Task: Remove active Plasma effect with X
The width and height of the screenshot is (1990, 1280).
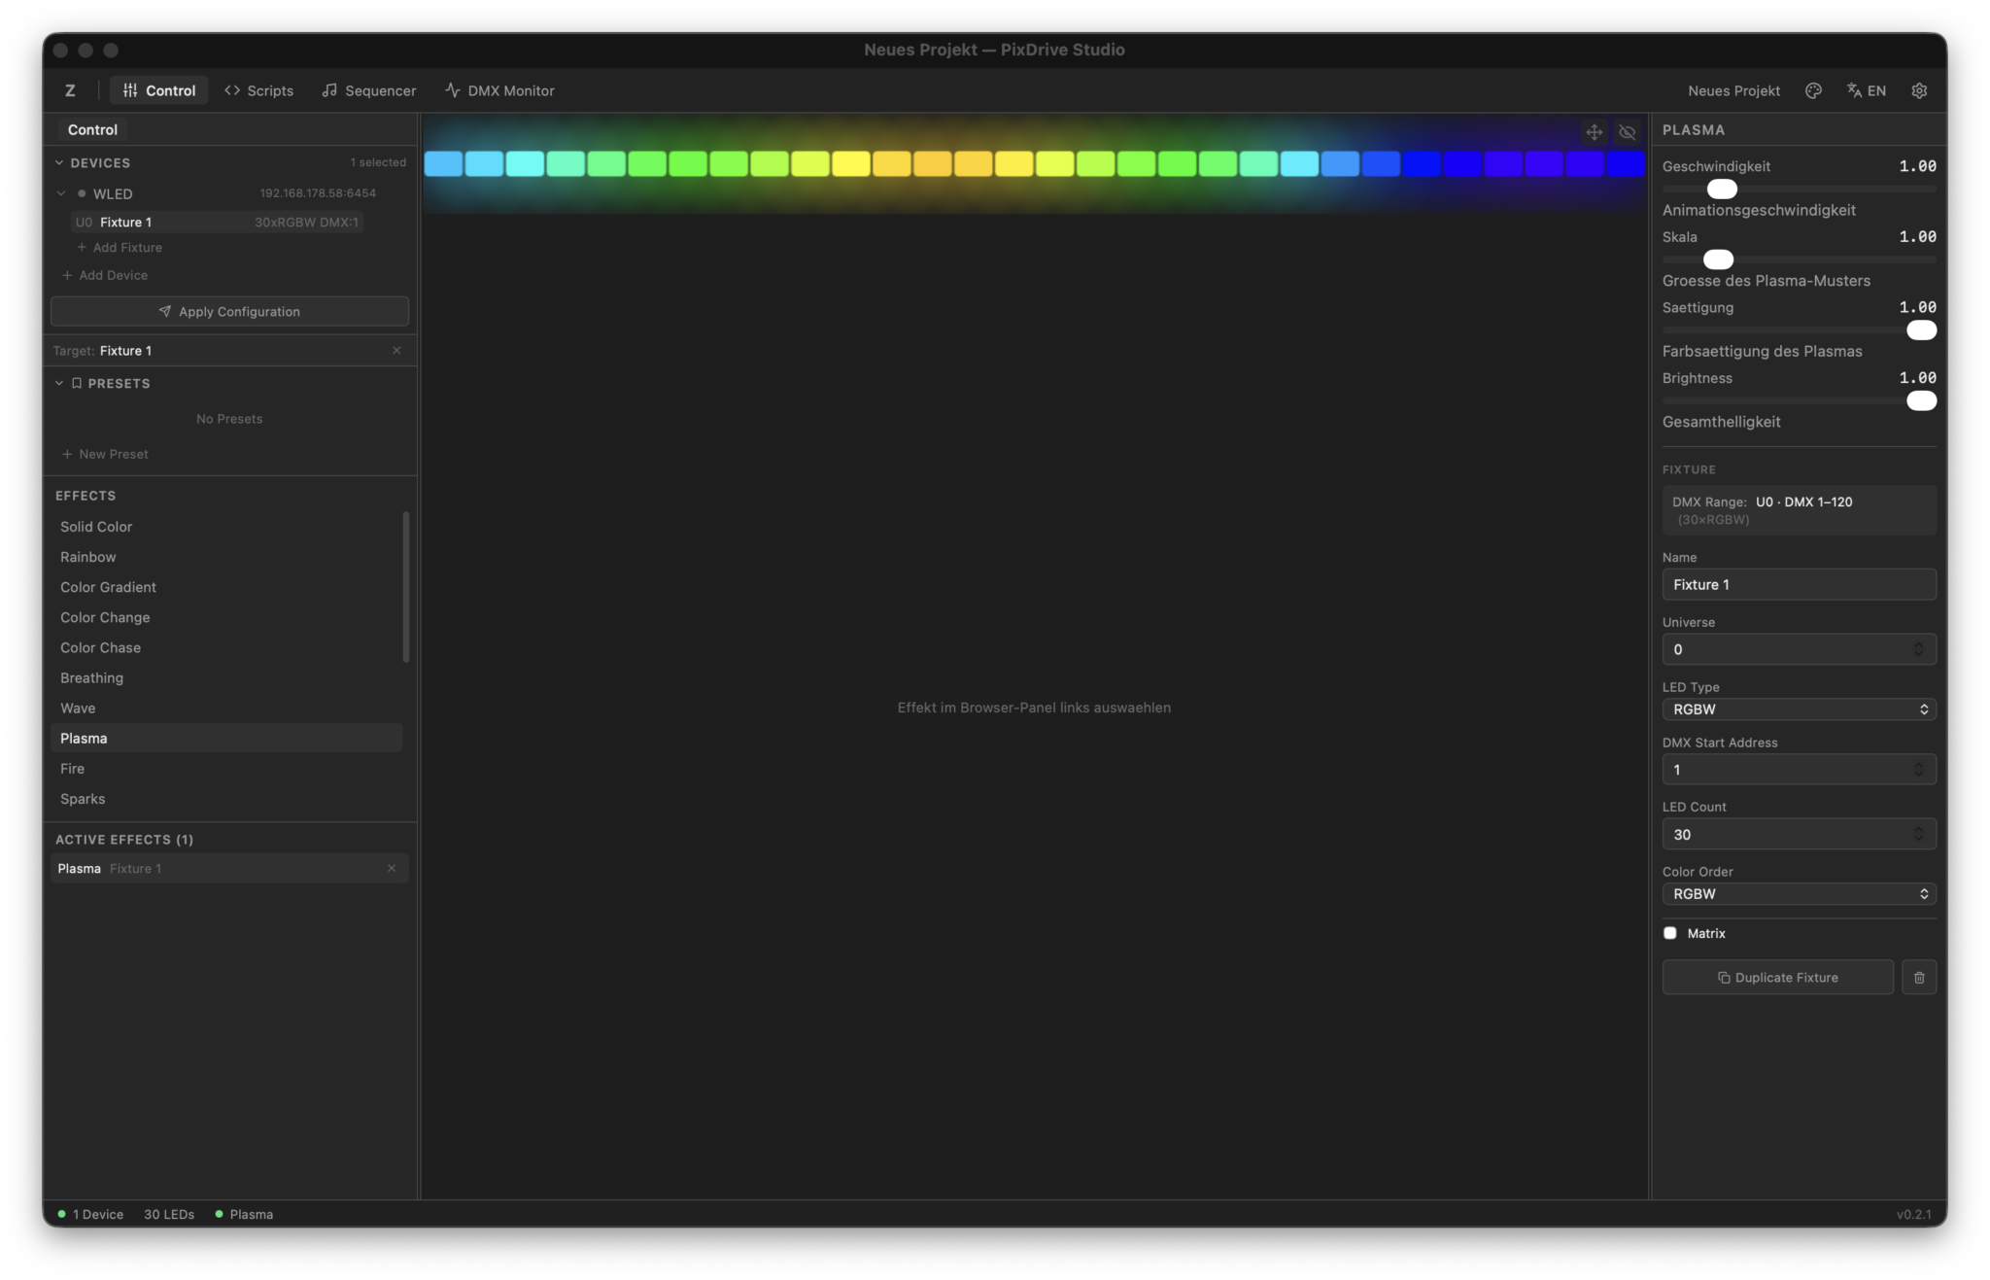Action: 392,869
